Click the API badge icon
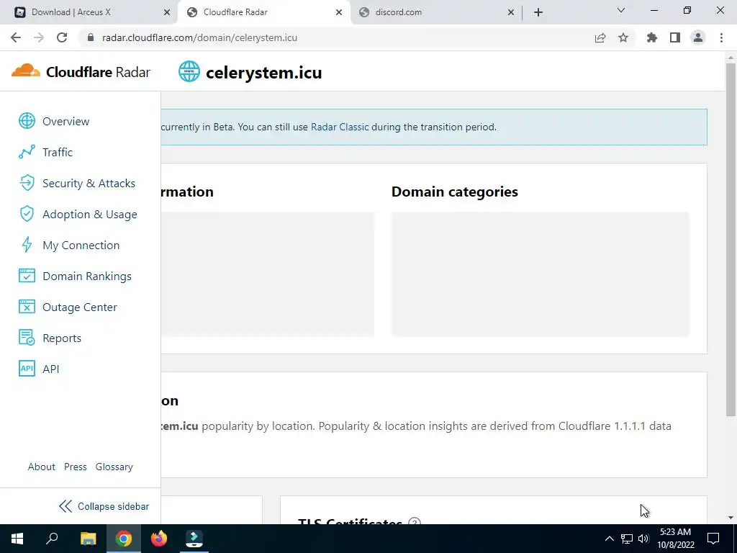The height and width of the screenshot is (553, 737). point(27,369)
